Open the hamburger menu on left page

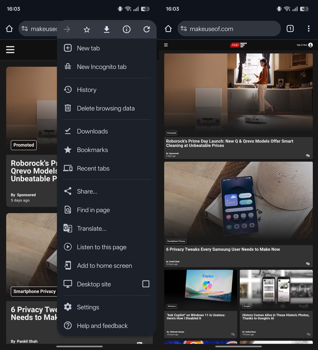click(x=10, y=50)
